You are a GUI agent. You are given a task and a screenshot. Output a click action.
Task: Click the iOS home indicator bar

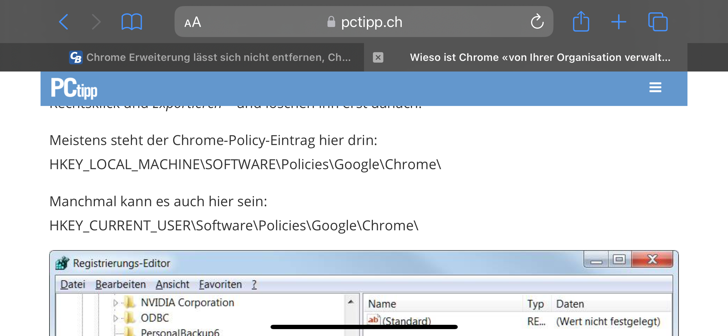pos(364,327)
